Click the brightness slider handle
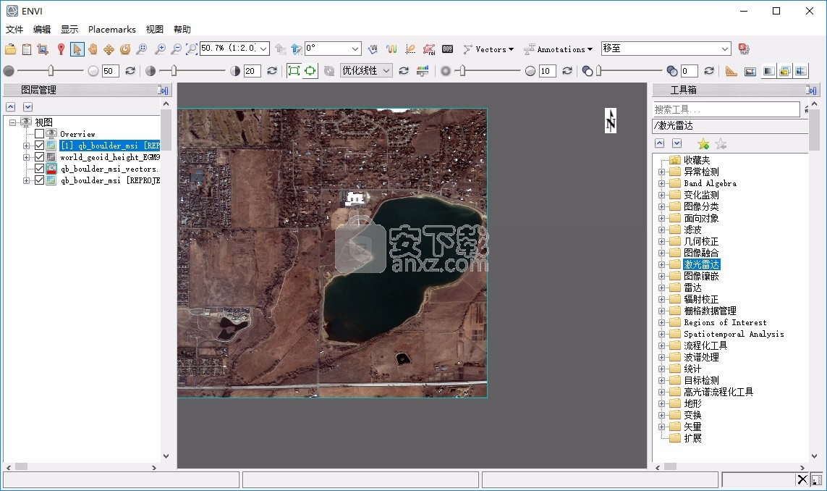Screen dimensions: 827x491 [51, 70]
